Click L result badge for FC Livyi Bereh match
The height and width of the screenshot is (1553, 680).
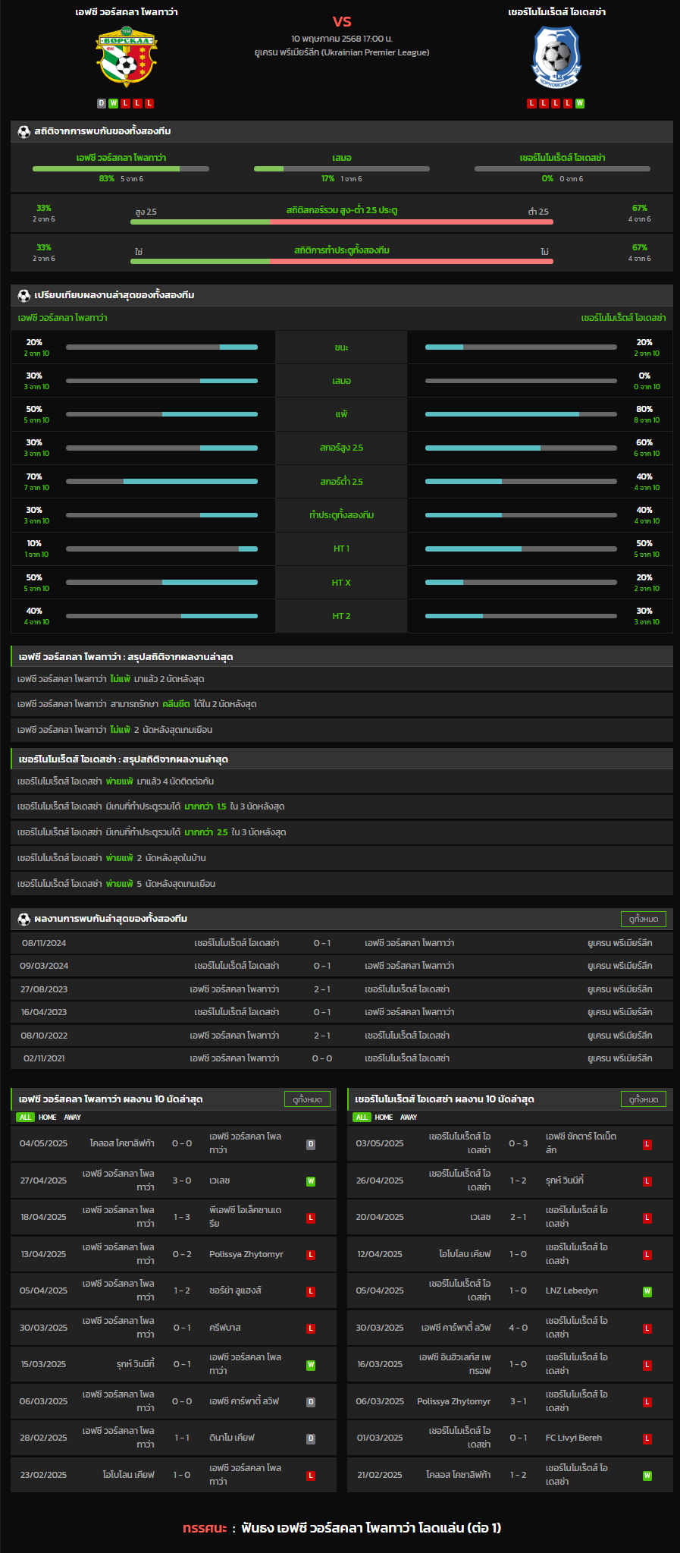click(647, 1438)
